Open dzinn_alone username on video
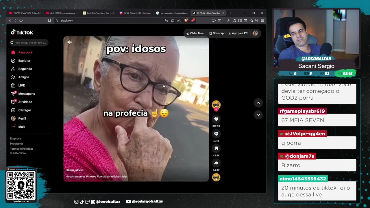 click(75, 170)
